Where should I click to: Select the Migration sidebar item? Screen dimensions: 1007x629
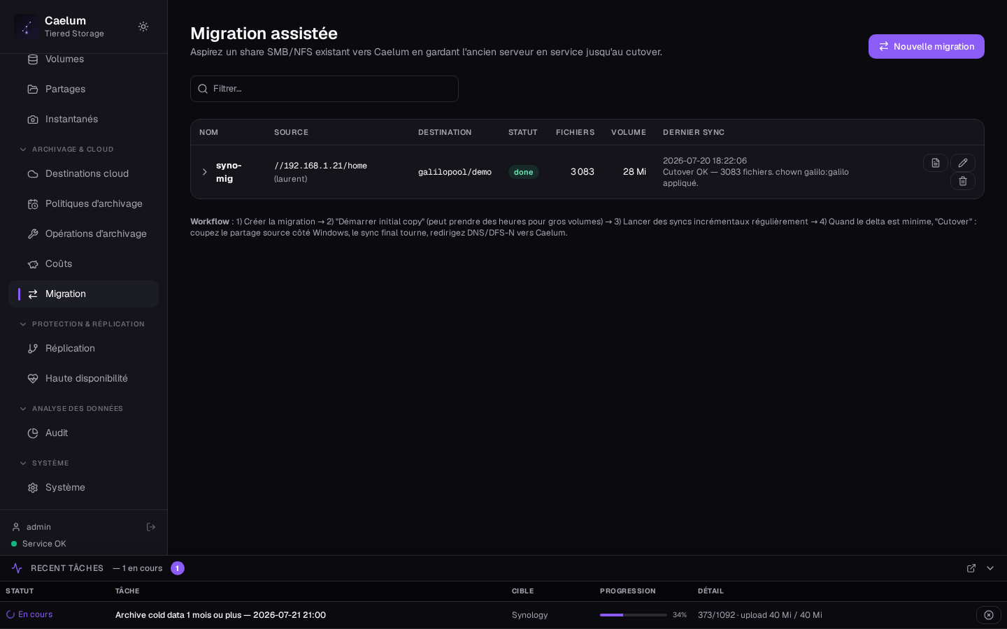coord(83,294)
